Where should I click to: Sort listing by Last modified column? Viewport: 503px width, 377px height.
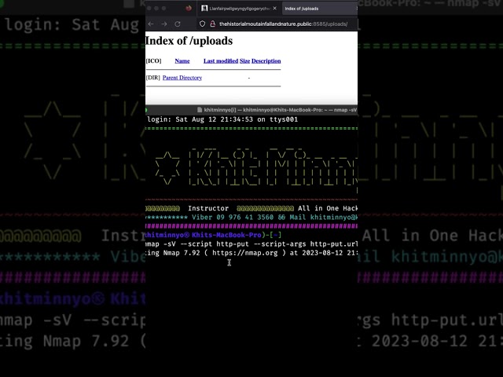[x=221, y=61]
